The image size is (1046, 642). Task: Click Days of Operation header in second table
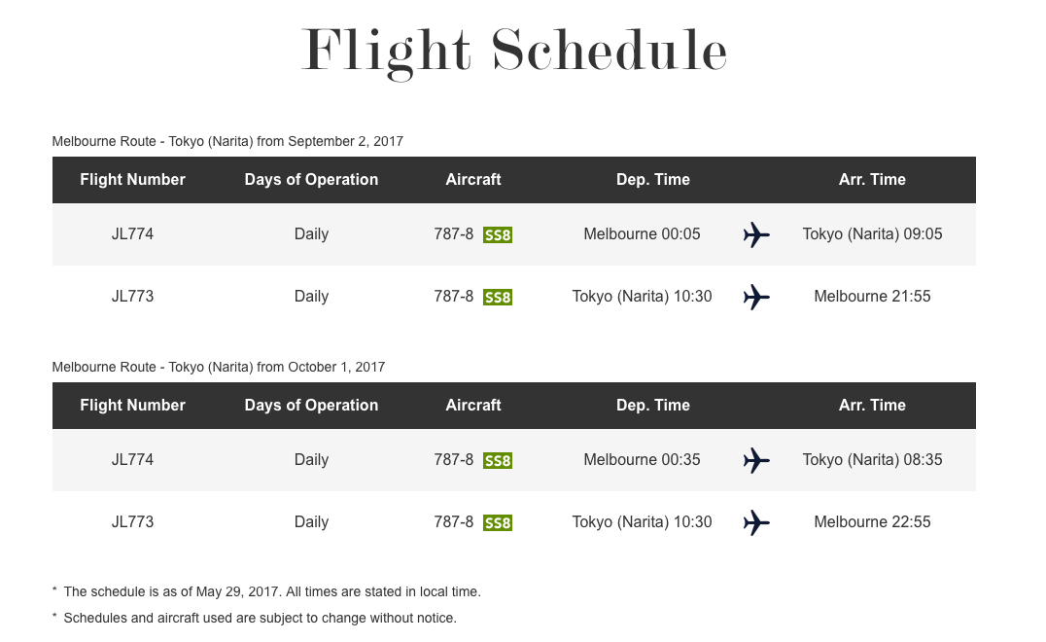[x=311, y=405]
